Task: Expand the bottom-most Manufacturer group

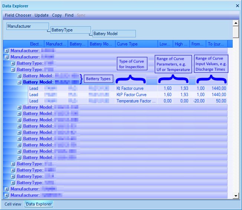Action: (6, 195)
